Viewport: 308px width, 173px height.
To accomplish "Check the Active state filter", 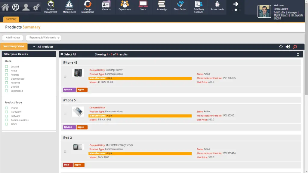I will coord(7,71).
